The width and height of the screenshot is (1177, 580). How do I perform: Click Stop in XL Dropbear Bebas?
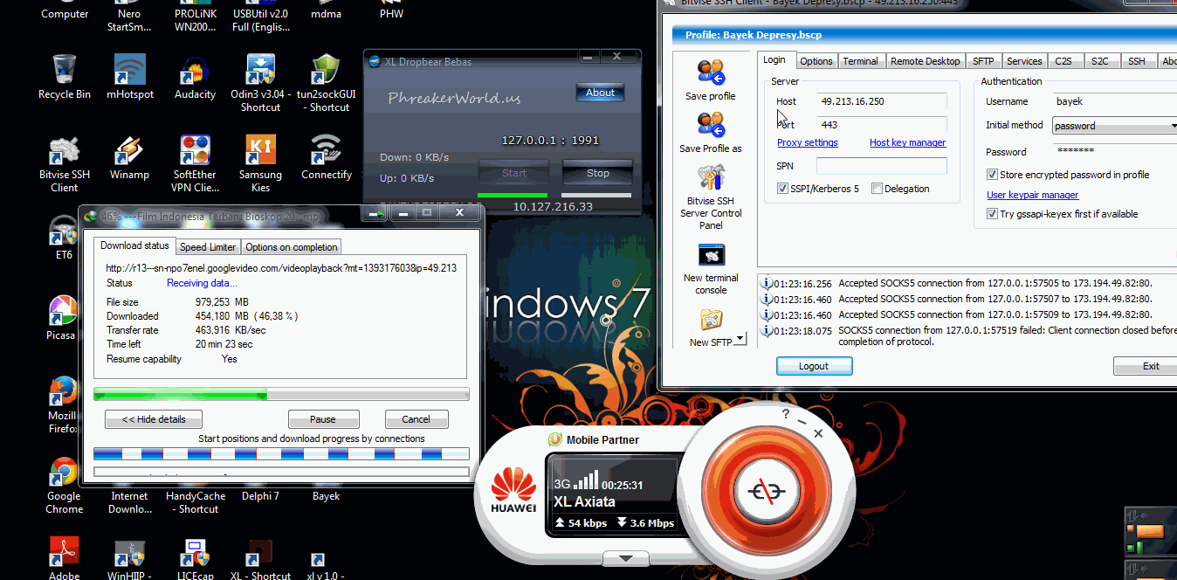[x=597, y=173]
